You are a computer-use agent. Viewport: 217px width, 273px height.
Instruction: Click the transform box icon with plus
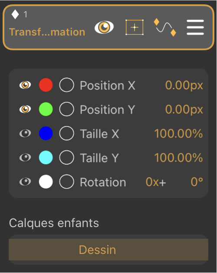135,27
